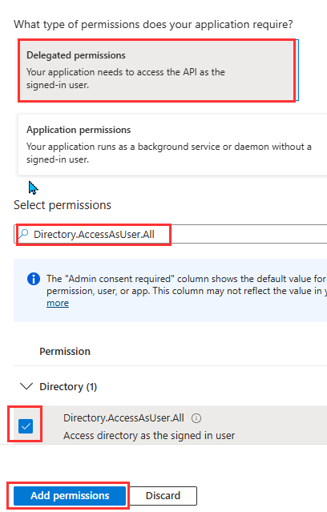This screenshot has height=512, width=327.
Task: Focus the Directory.AccessAsUser.All search field
Action: [172, 234]
